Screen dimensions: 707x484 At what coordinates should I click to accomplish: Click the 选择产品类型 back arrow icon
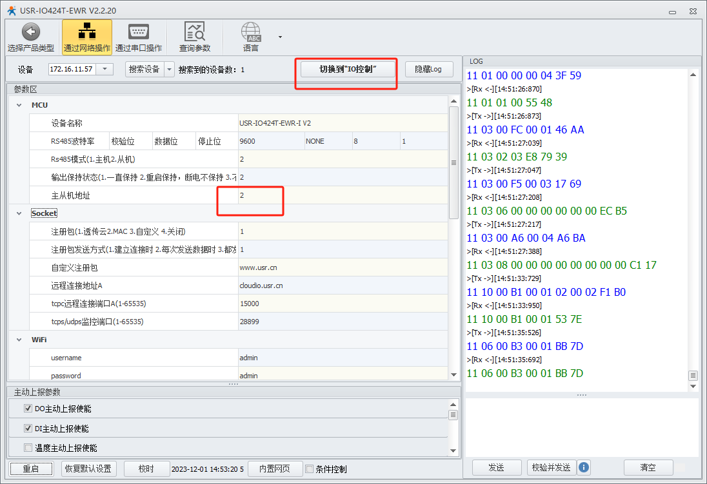click(30, 32)
